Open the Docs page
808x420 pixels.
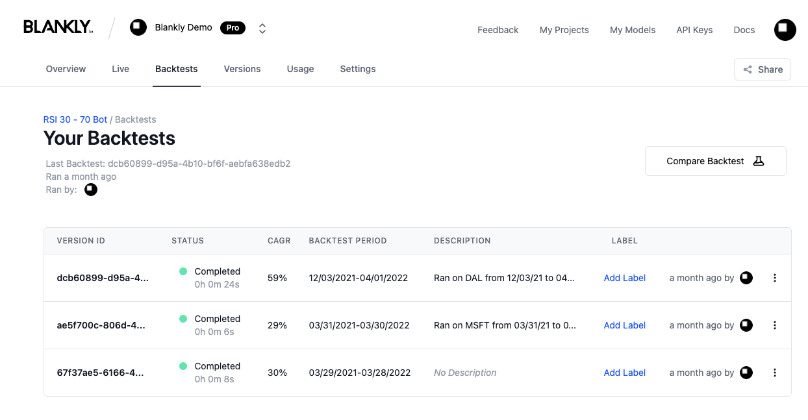click(x=744, y=30)
